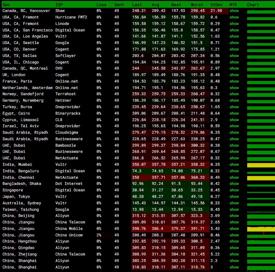Click the Worst value 298.45 for Vancouver

[x=198, y=11]
